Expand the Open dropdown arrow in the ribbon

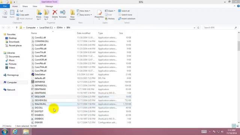click(114, 11)
